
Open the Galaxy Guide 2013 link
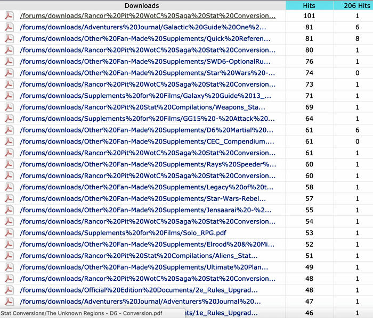click(145, 96)
